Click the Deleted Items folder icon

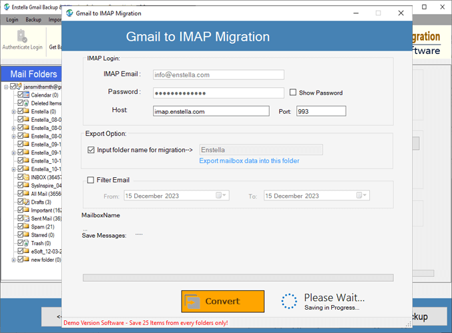(27, 103)
